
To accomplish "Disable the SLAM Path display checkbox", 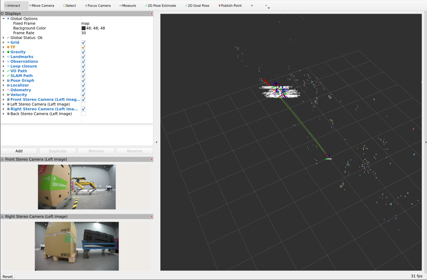I will 83,76.
